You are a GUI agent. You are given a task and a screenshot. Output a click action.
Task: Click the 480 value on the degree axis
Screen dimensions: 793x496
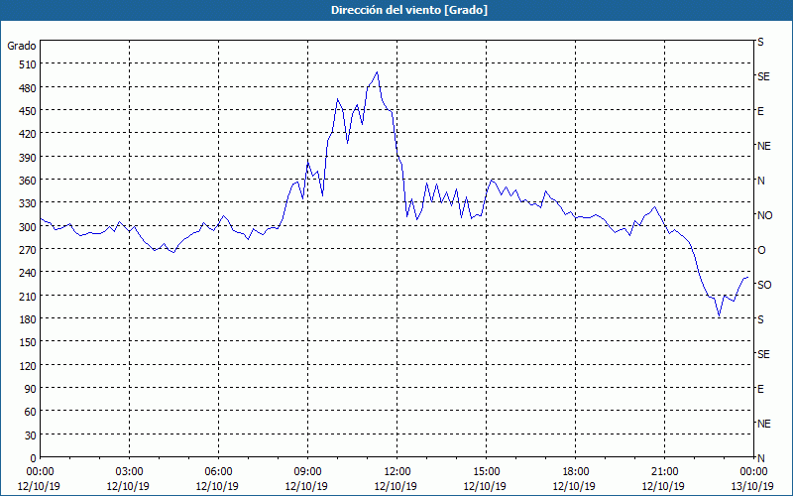click(x=28, y=88)
